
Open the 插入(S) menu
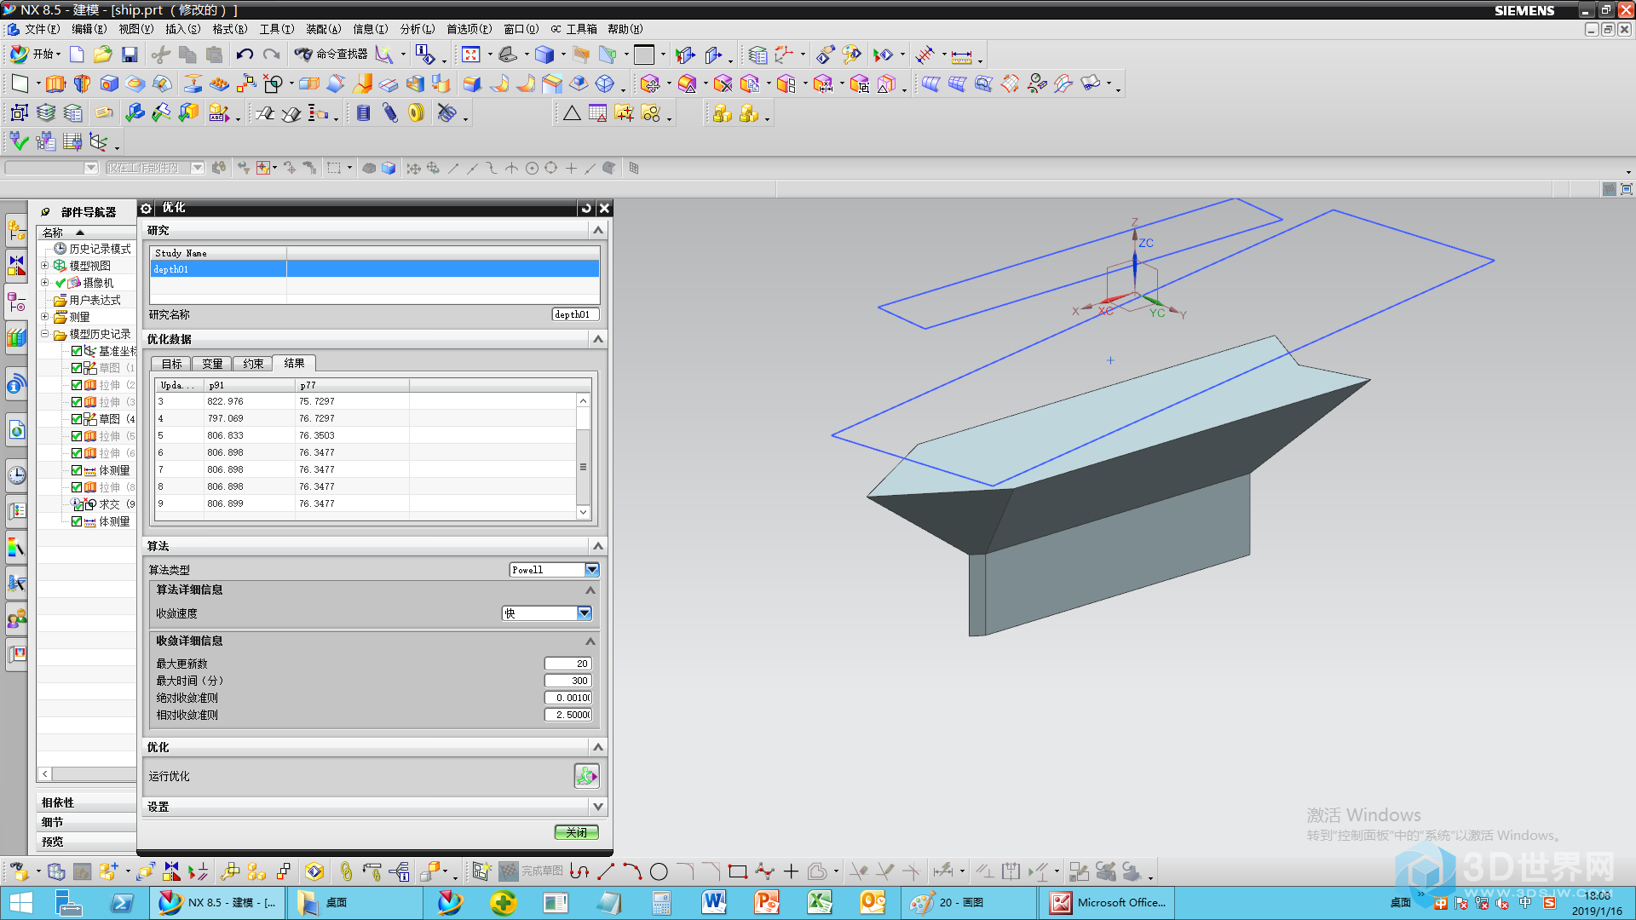182,29
